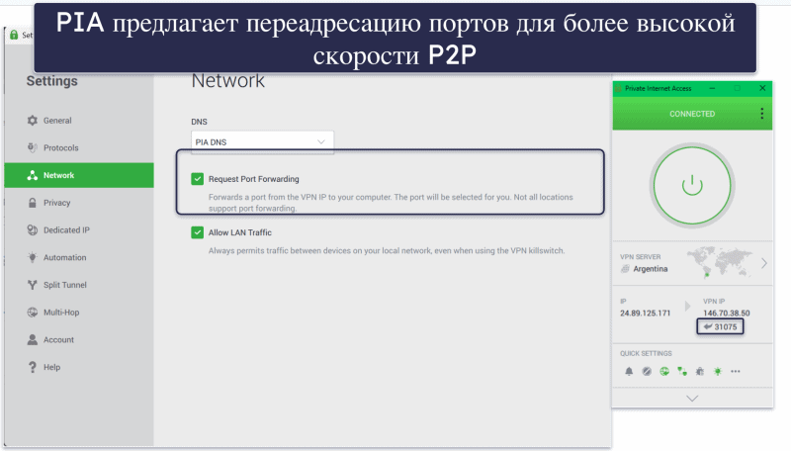791x451 pixels.
Task: Toggle the light theme quick setting icon
Action: 718,371
